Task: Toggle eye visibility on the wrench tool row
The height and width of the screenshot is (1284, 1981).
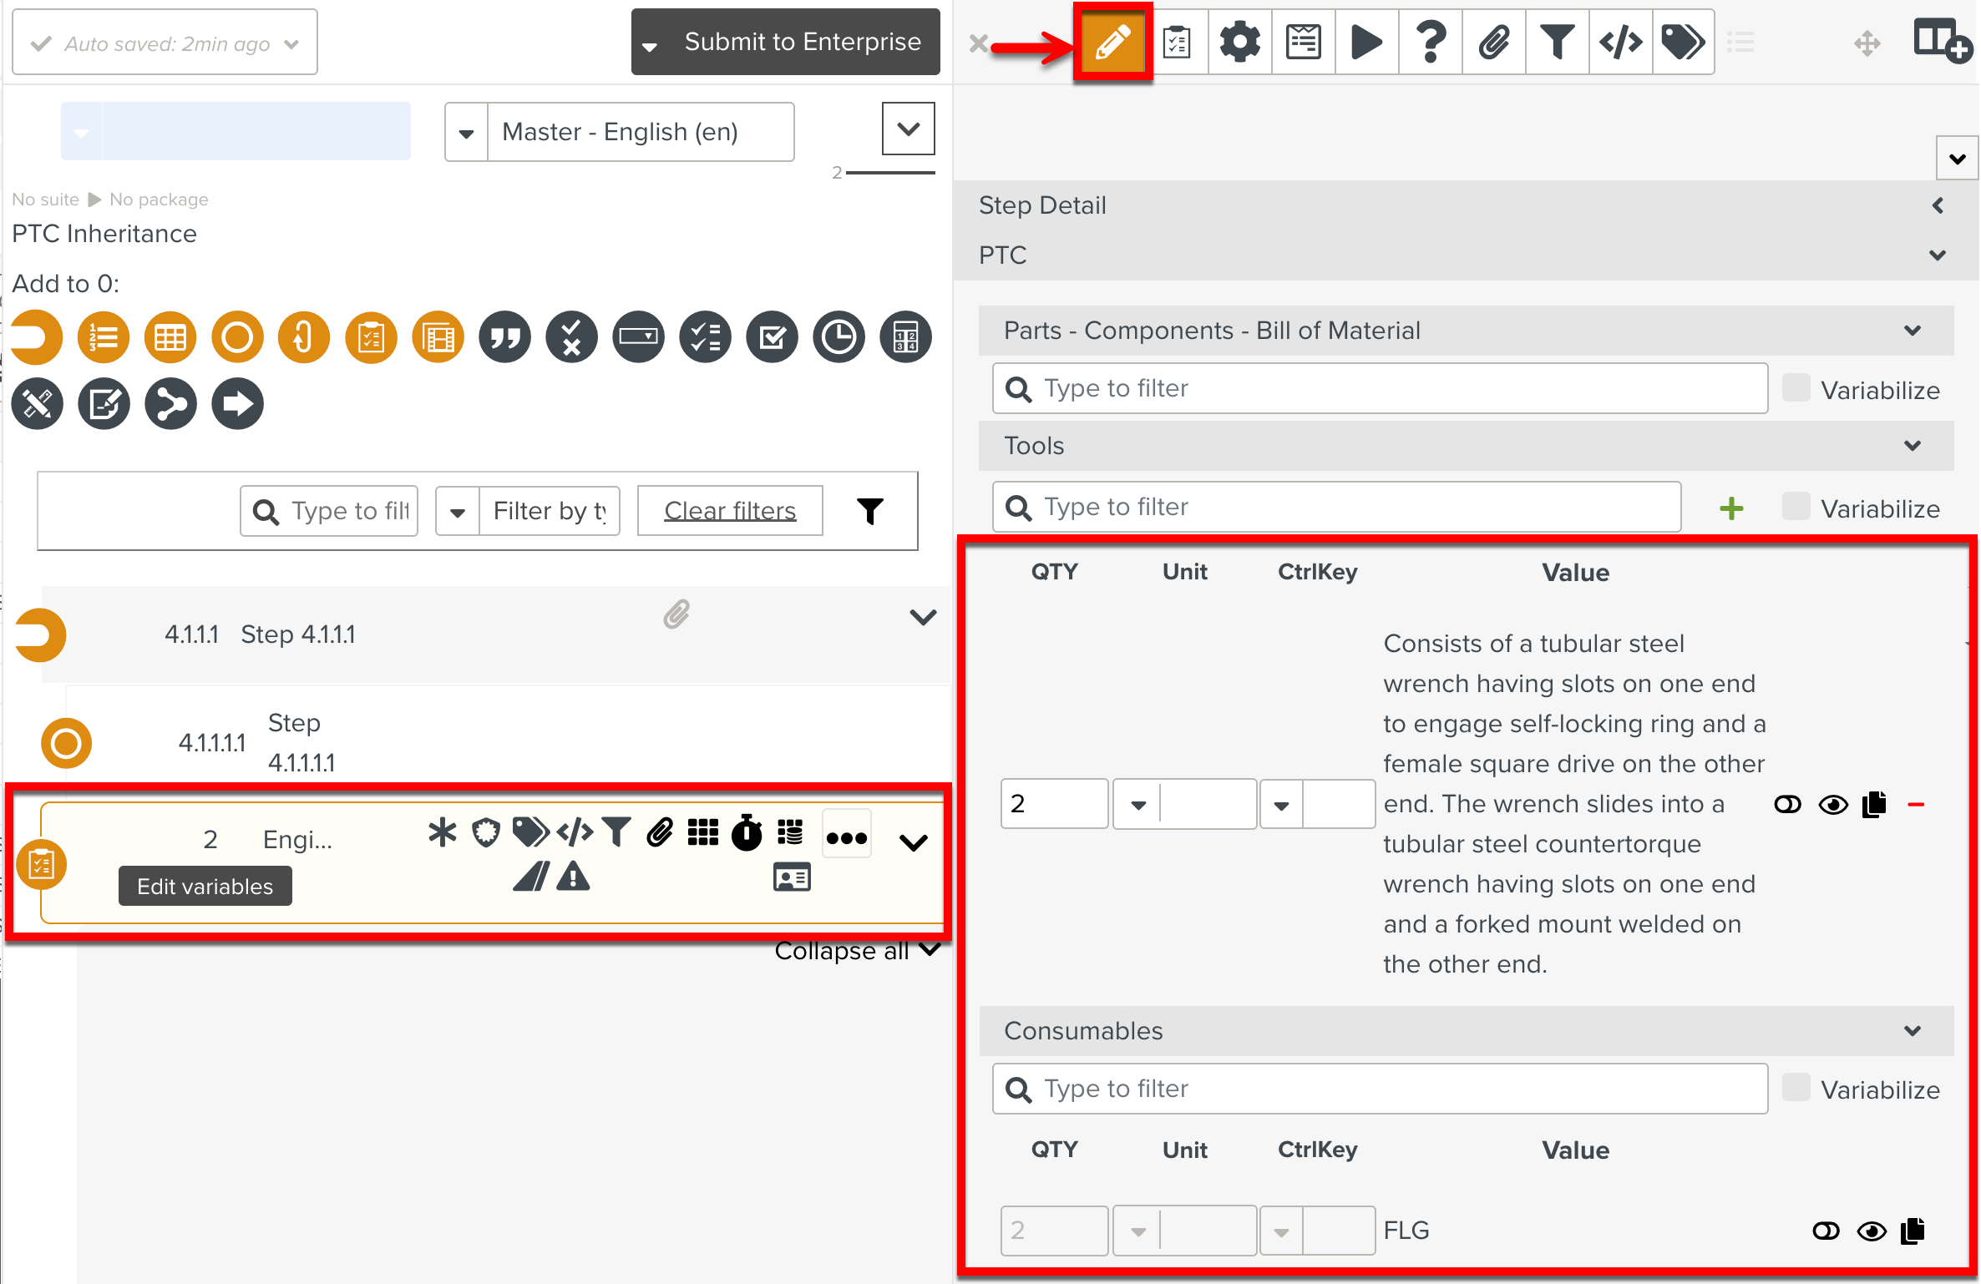Action: coord(1833,805)
